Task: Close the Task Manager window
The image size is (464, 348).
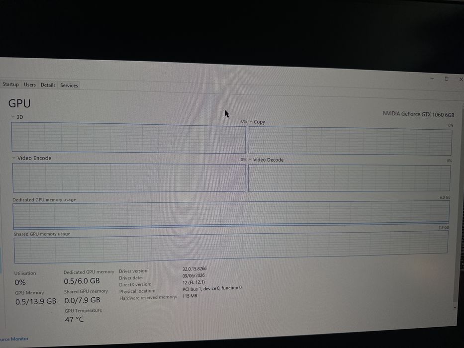Action: (461, 80)
